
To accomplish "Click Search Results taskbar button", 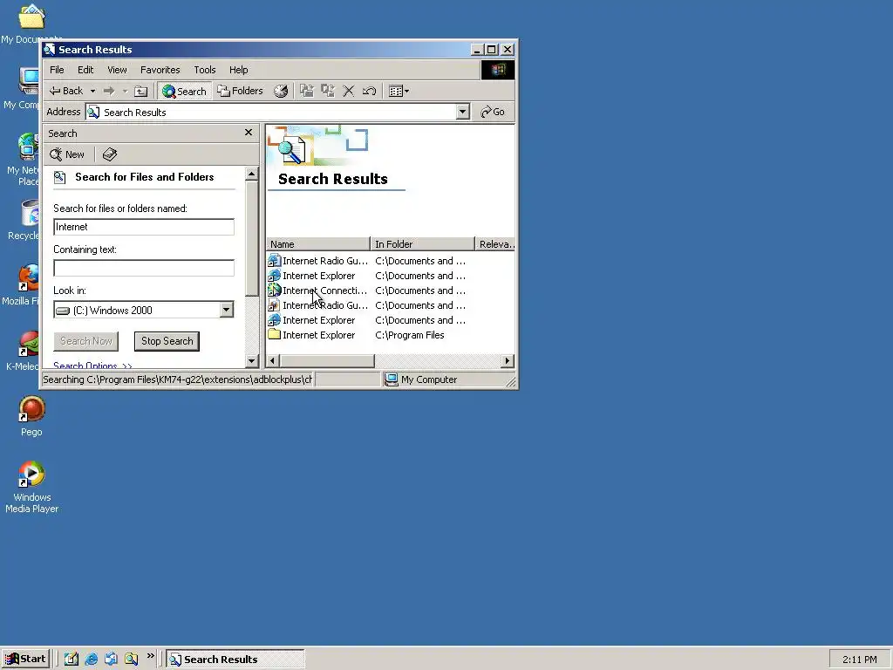I will click(235, 660).
